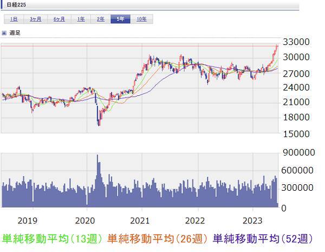Select the 3ヶ月 period tab
This screenshot has height=252, width=325.
pos(36,19)
